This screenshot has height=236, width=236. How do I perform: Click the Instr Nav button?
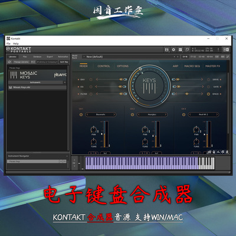tap(64, 62)
